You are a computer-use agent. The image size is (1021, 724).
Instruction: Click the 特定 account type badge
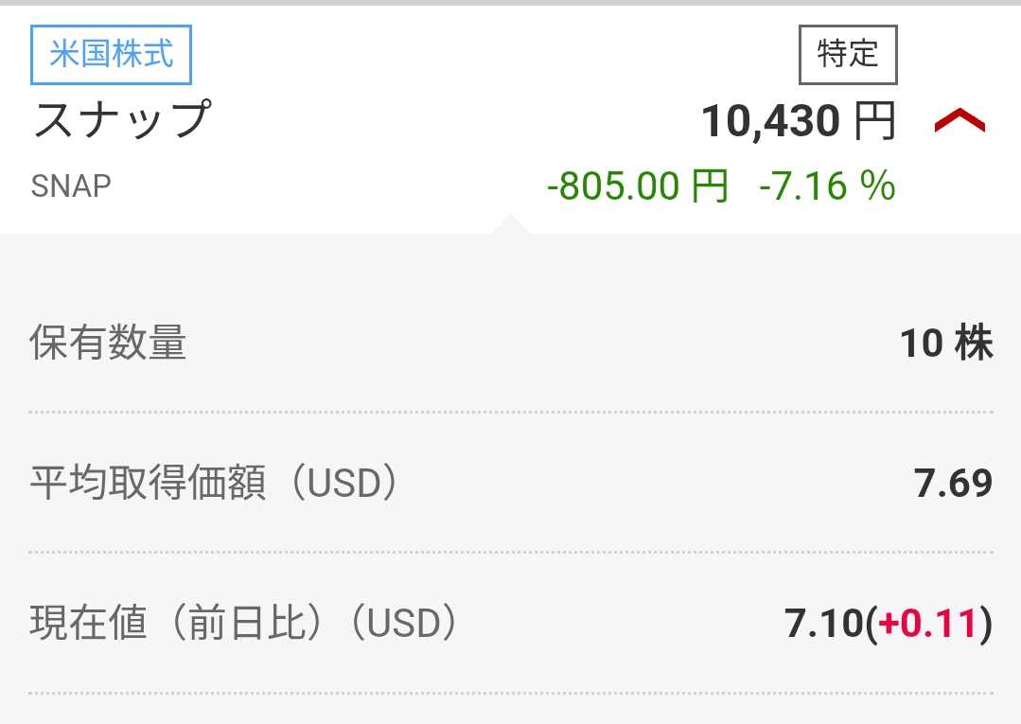click(848, 55)
